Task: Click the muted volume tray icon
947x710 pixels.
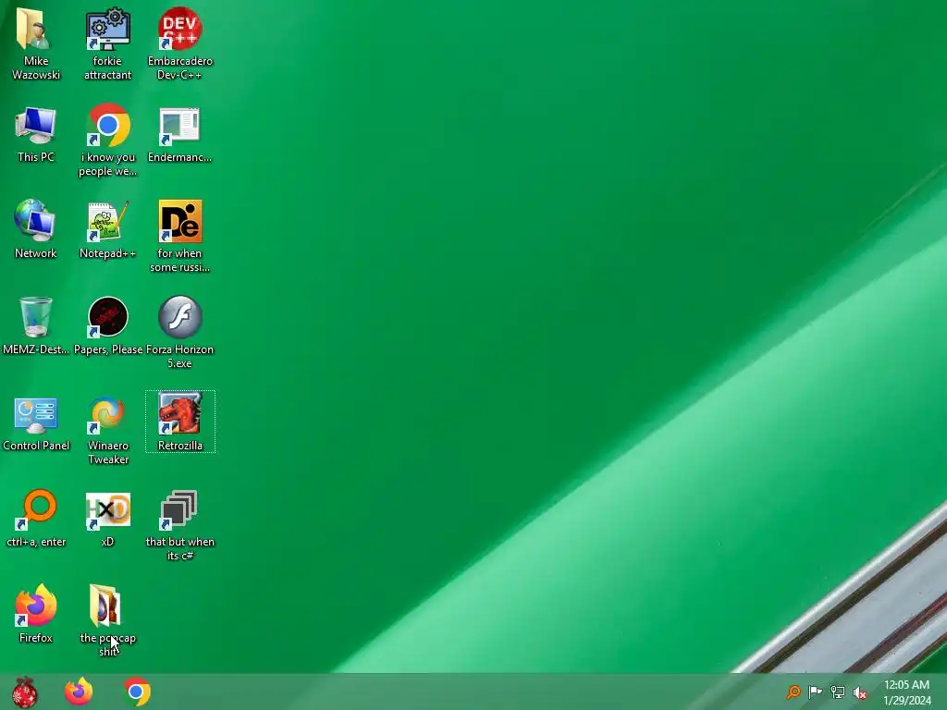Action: coord(860,692)
